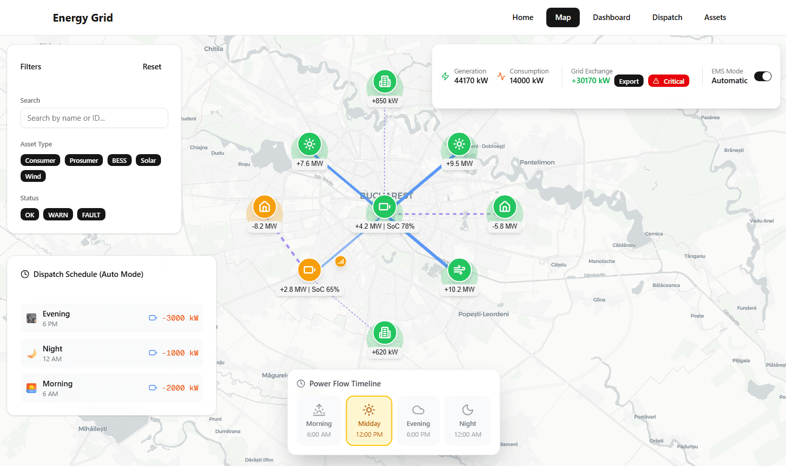The image size is (786, 466).
Task: Click the search by name or ID field
Action: (x=94, y=118)
